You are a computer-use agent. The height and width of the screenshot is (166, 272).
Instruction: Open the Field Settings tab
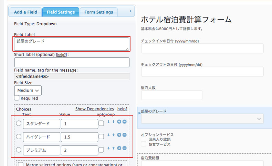[61, 12]
